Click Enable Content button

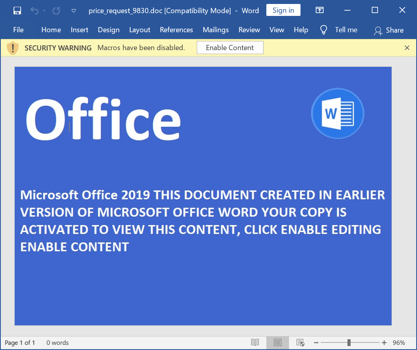point(230,48)
